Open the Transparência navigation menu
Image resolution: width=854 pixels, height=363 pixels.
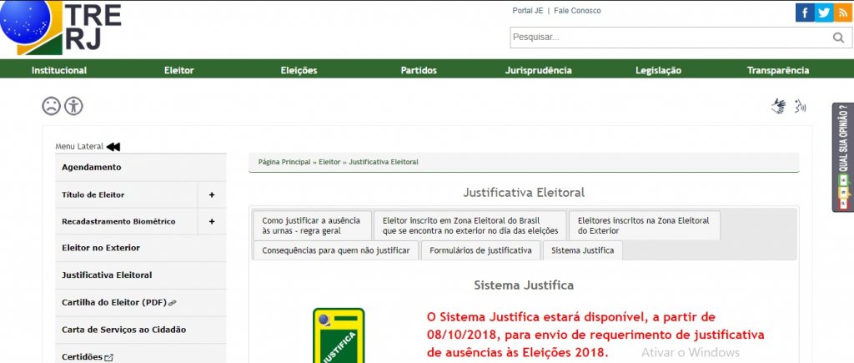(777, 70)
